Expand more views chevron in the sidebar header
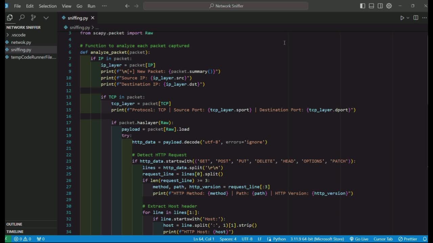Viewport: 433px width, 243px height. 46,18
